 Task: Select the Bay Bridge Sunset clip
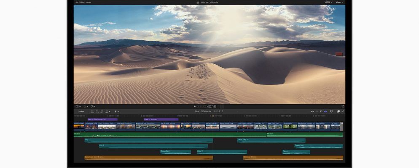tap(170, 126)
